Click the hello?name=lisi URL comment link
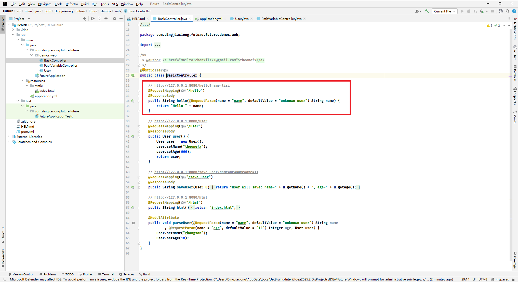518x282 pixels. pos(192,85)
